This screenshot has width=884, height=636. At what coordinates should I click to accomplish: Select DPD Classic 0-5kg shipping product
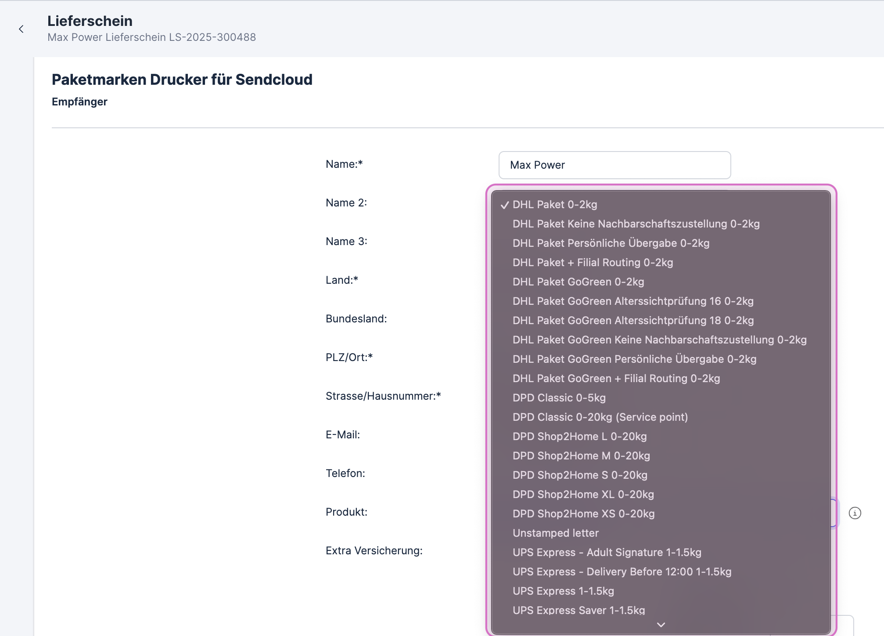[x=559, y=397]
